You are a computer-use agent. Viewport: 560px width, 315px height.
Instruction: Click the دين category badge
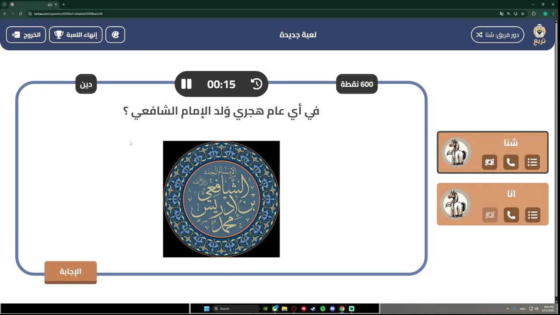(86, 84)
